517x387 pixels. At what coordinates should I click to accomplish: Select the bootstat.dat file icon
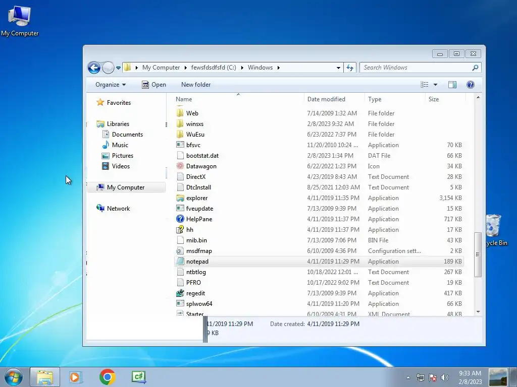(x=180, y=156)
